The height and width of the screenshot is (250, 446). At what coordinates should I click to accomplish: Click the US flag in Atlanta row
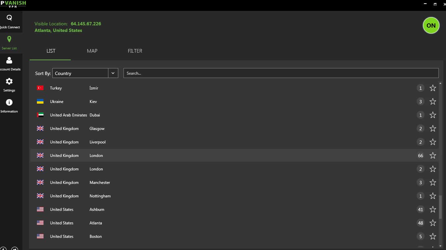40,223
